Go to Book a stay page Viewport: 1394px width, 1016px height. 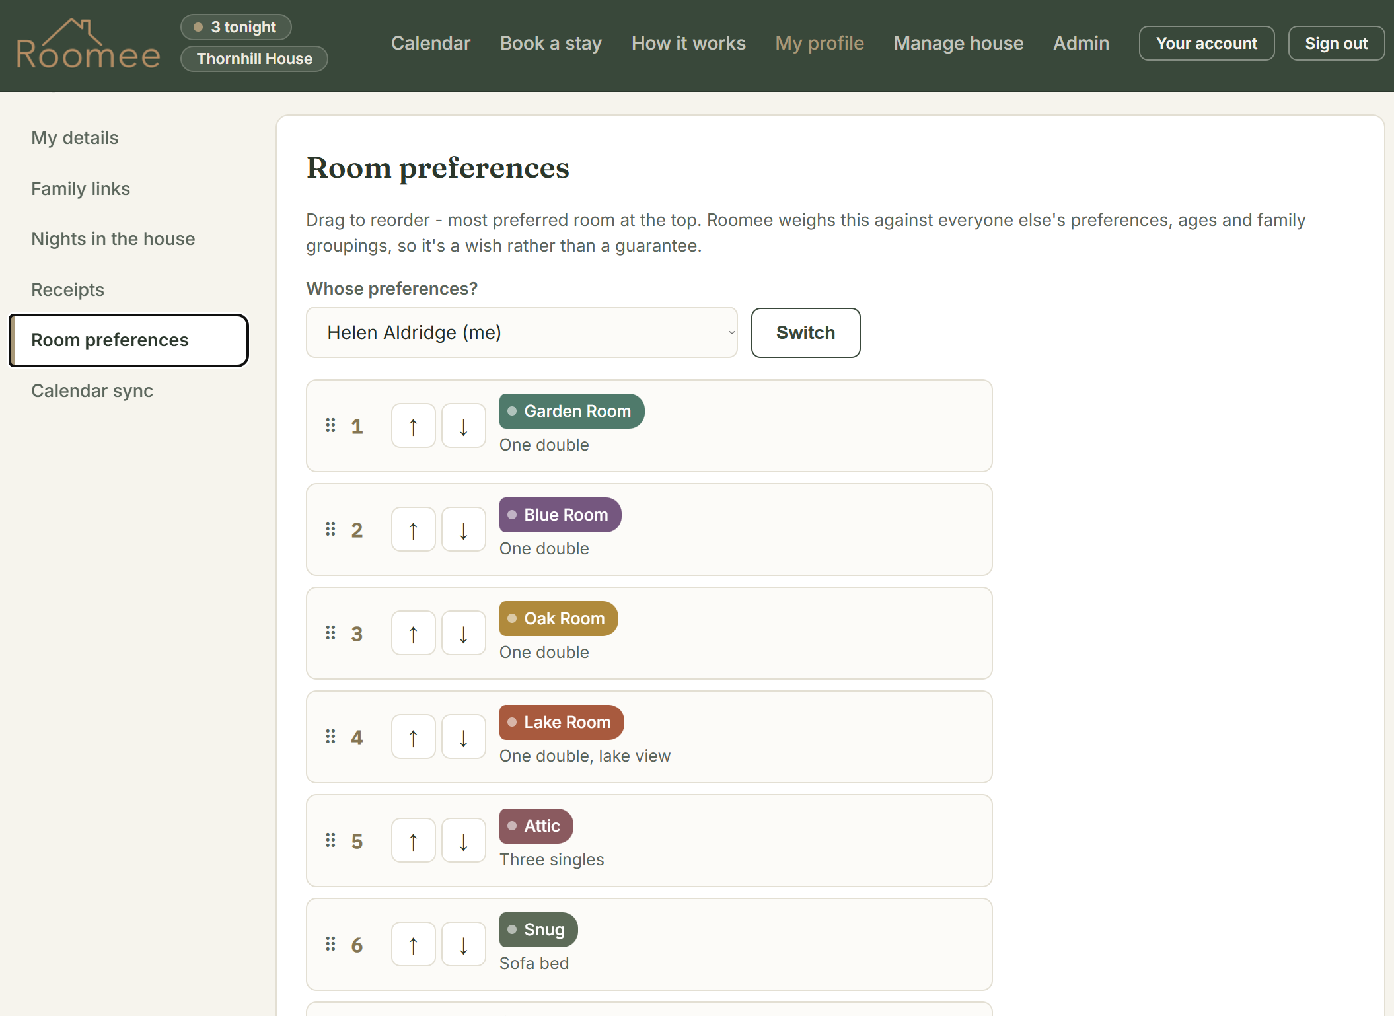[x=551, y=43]
